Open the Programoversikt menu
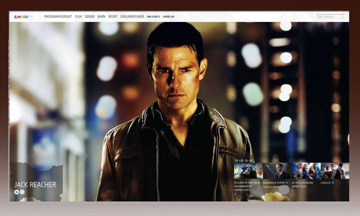 (x=58, y=17)
